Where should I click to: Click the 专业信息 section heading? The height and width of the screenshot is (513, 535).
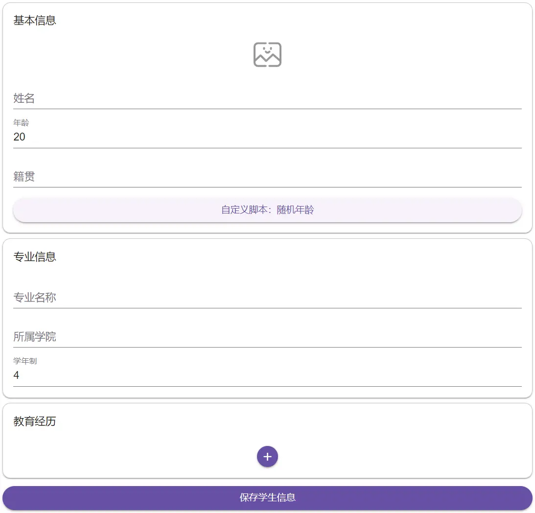point(35,256)
